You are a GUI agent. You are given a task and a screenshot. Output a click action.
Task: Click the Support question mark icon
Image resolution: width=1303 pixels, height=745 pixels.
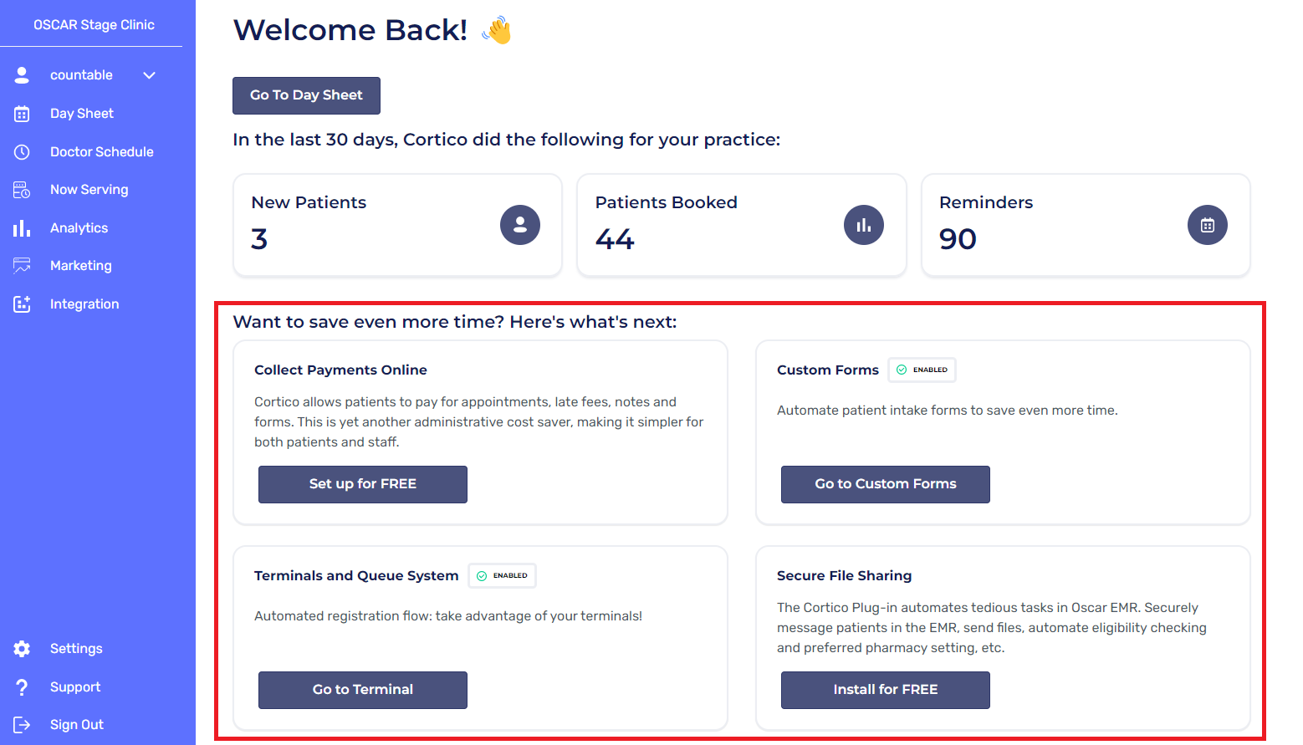(22, 687)
